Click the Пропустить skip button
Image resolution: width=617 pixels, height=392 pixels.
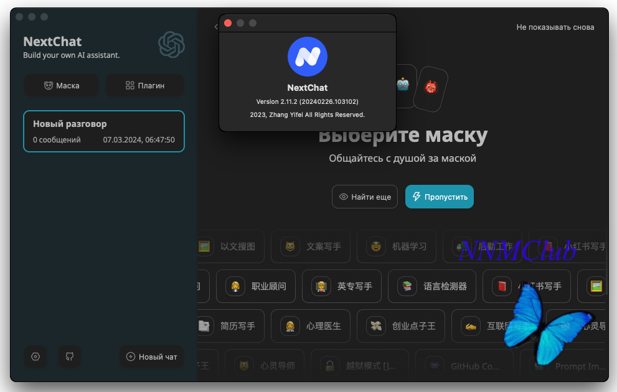(x=440, y=197)
